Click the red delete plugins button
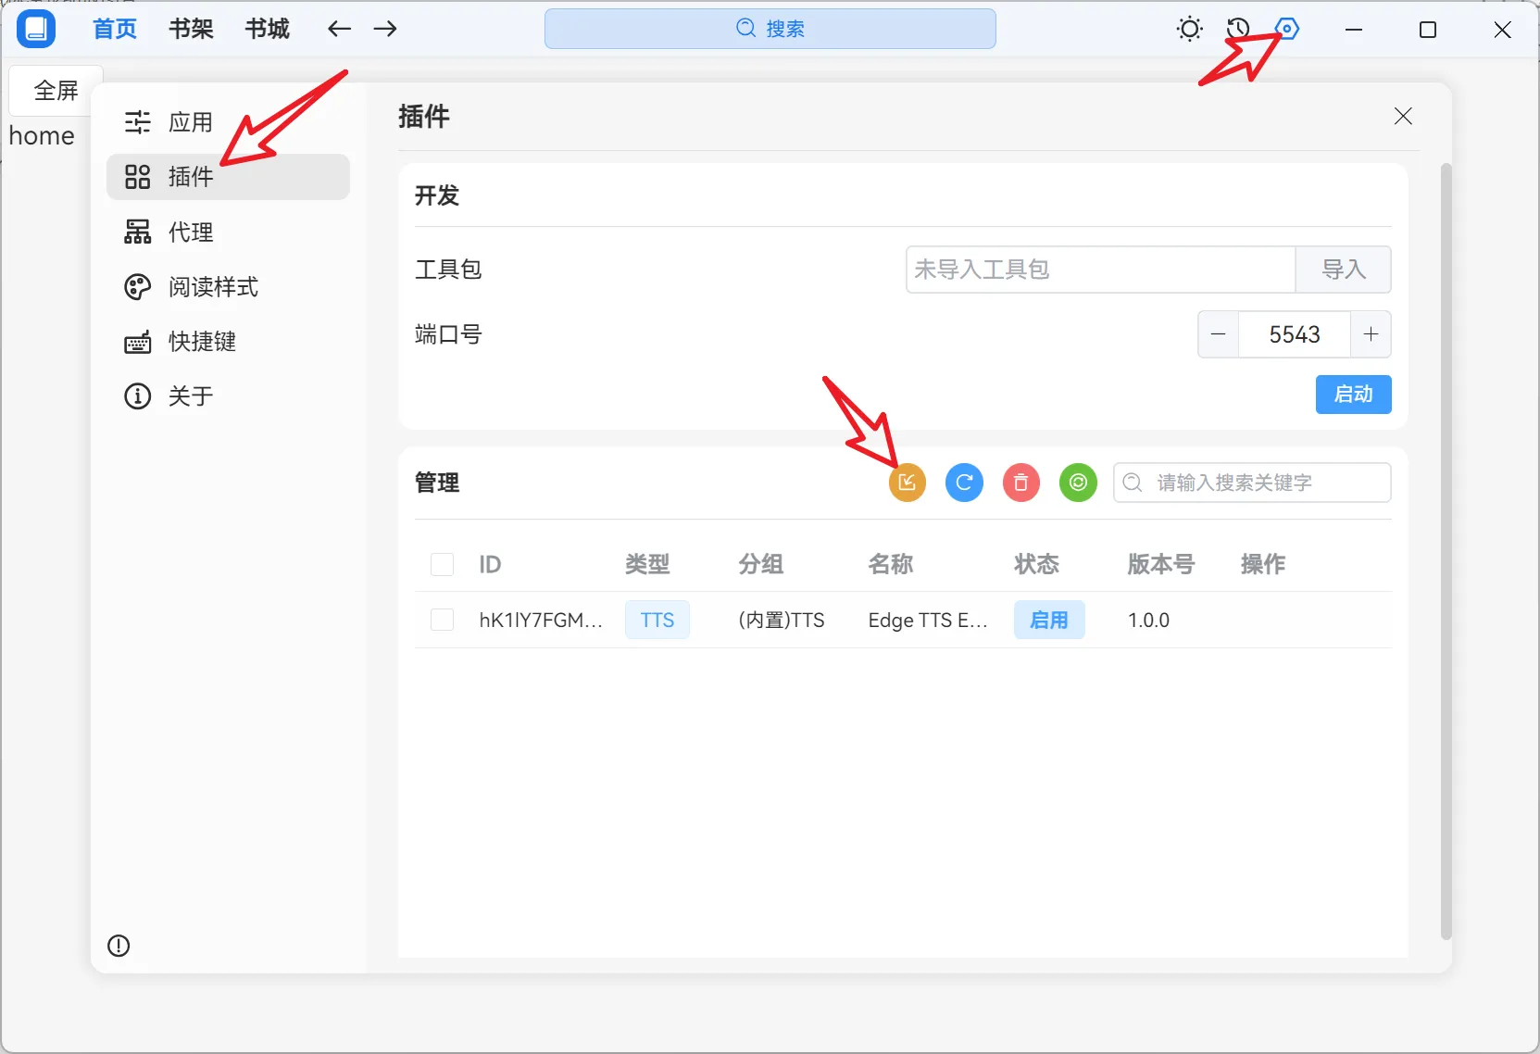Viewport: 1540px width, 1054px height. [x=1021, y=483]
